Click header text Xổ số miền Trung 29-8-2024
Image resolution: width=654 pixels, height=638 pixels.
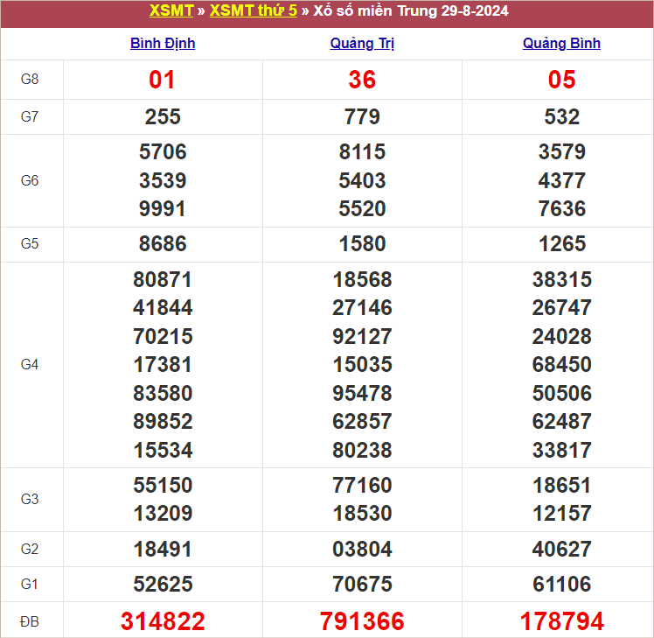pos(411,11)
